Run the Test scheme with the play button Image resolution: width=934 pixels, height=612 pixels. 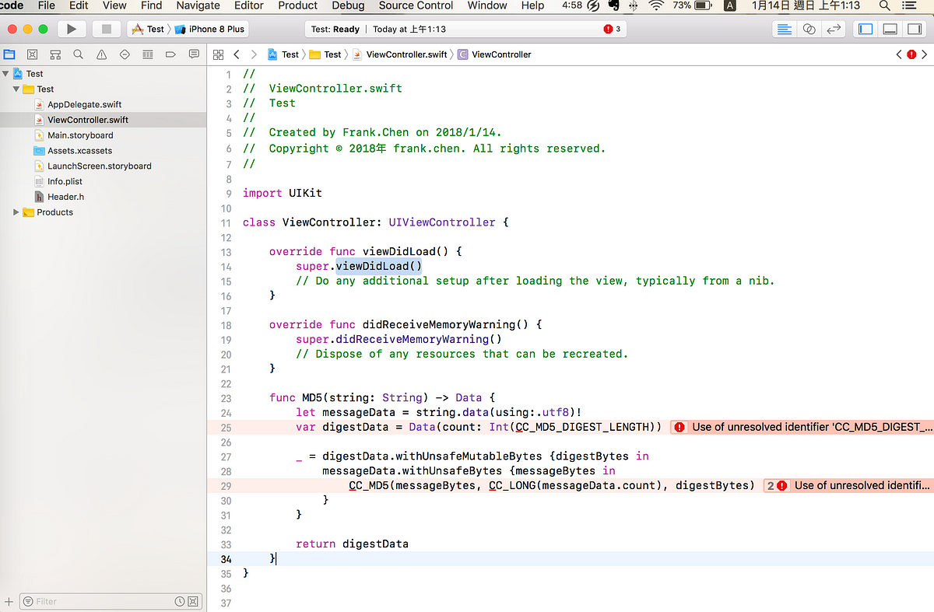coord(71,29)
